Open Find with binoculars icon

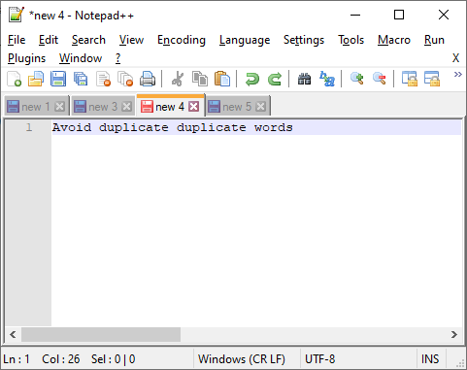point(304,79)
